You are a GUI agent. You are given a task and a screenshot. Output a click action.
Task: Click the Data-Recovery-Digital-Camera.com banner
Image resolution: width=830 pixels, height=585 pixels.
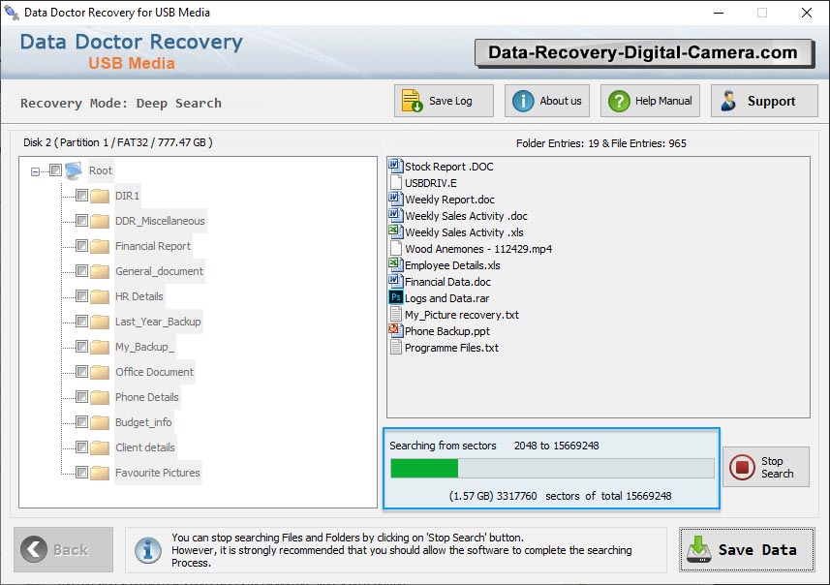644,53
